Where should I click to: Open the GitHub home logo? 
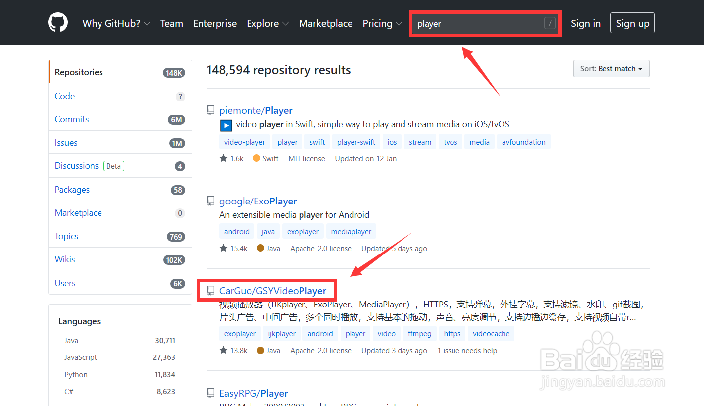[58, 23]
